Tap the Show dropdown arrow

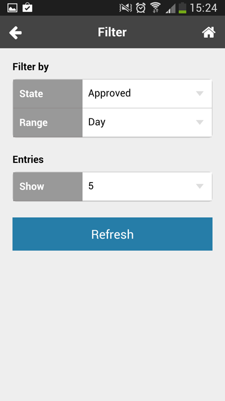pyautogui.click(x=200, y=186)
